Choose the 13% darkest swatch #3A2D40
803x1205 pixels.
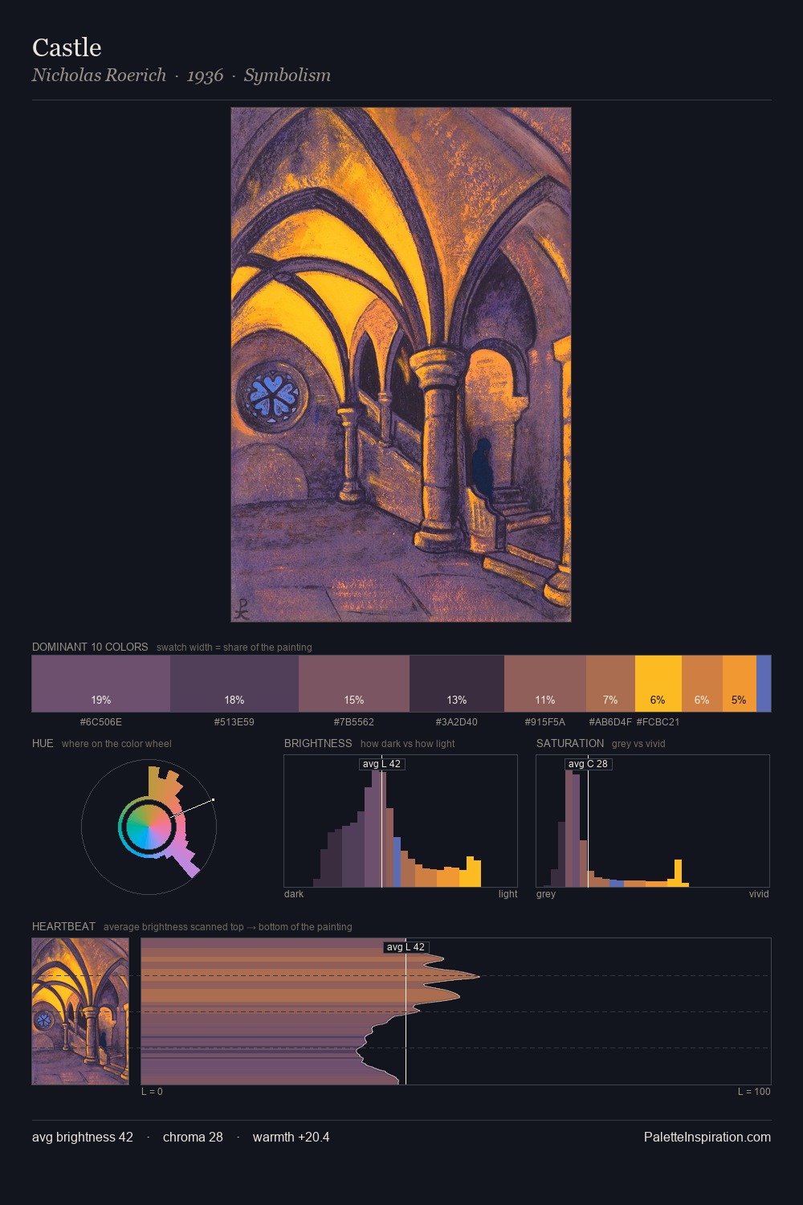457,684
